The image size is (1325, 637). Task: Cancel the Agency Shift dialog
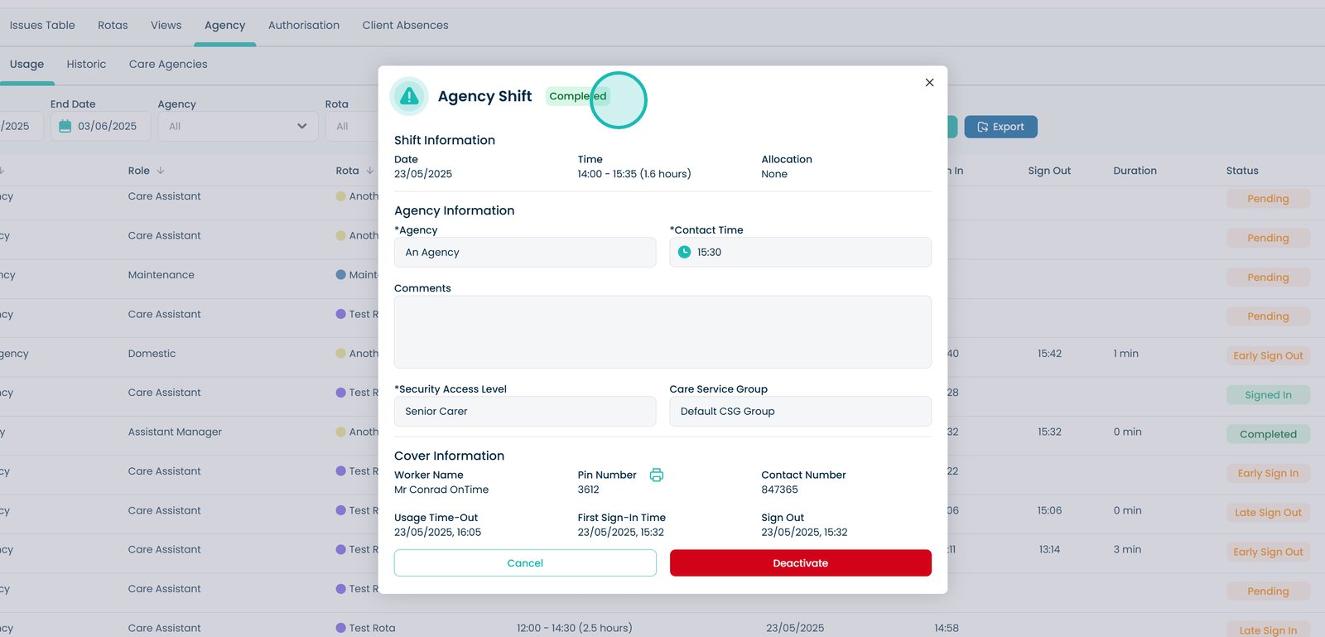[x=525, y=563]
